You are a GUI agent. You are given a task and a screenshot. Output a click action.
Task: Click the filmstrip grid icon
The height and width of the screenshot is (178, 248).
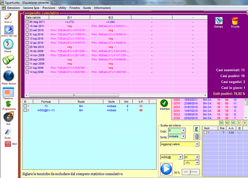click(x=197, y=137)
